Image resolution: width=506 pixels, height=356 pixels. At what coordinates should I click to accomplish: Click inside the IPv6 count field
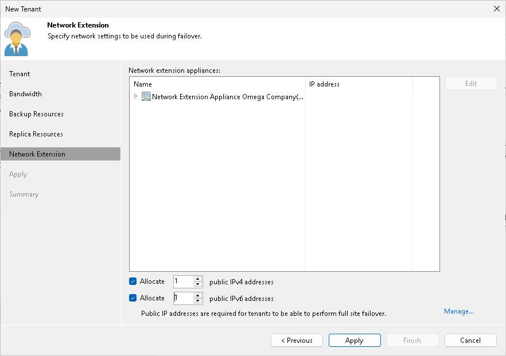[184, 298]
